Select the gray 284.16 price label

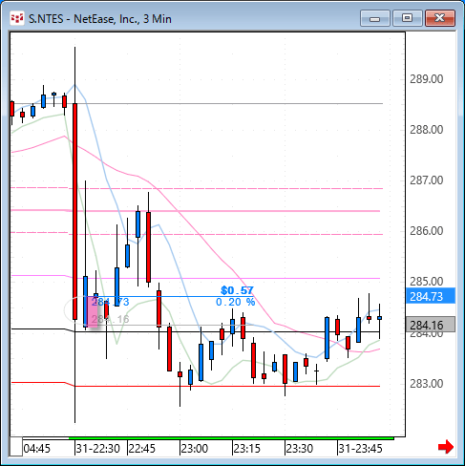click(431, 325)
